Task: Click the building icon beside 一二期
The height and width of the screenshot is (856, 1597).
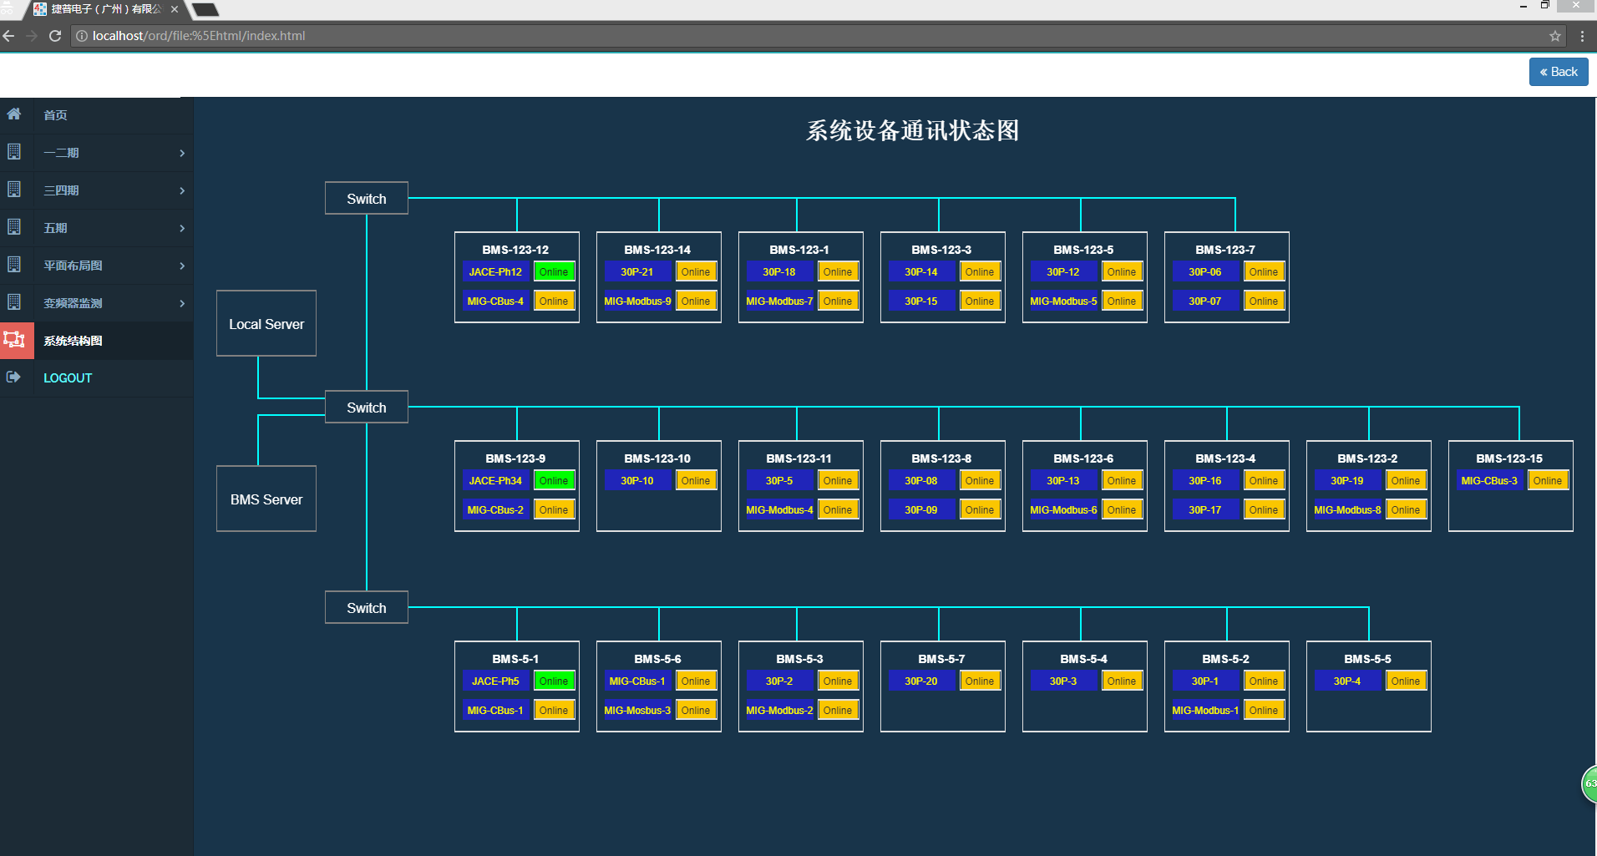Action: pos(14,152)
